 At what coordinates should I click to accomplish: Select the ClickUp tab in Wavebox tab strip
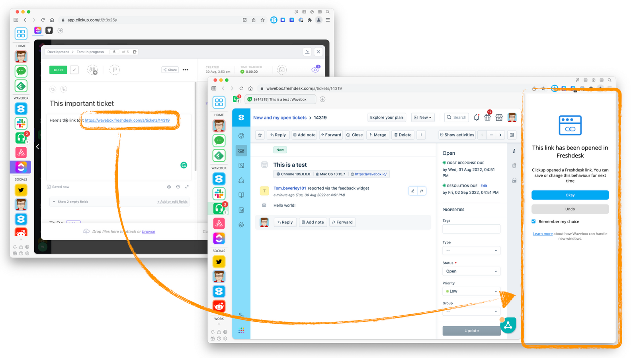tap(38, 30)
